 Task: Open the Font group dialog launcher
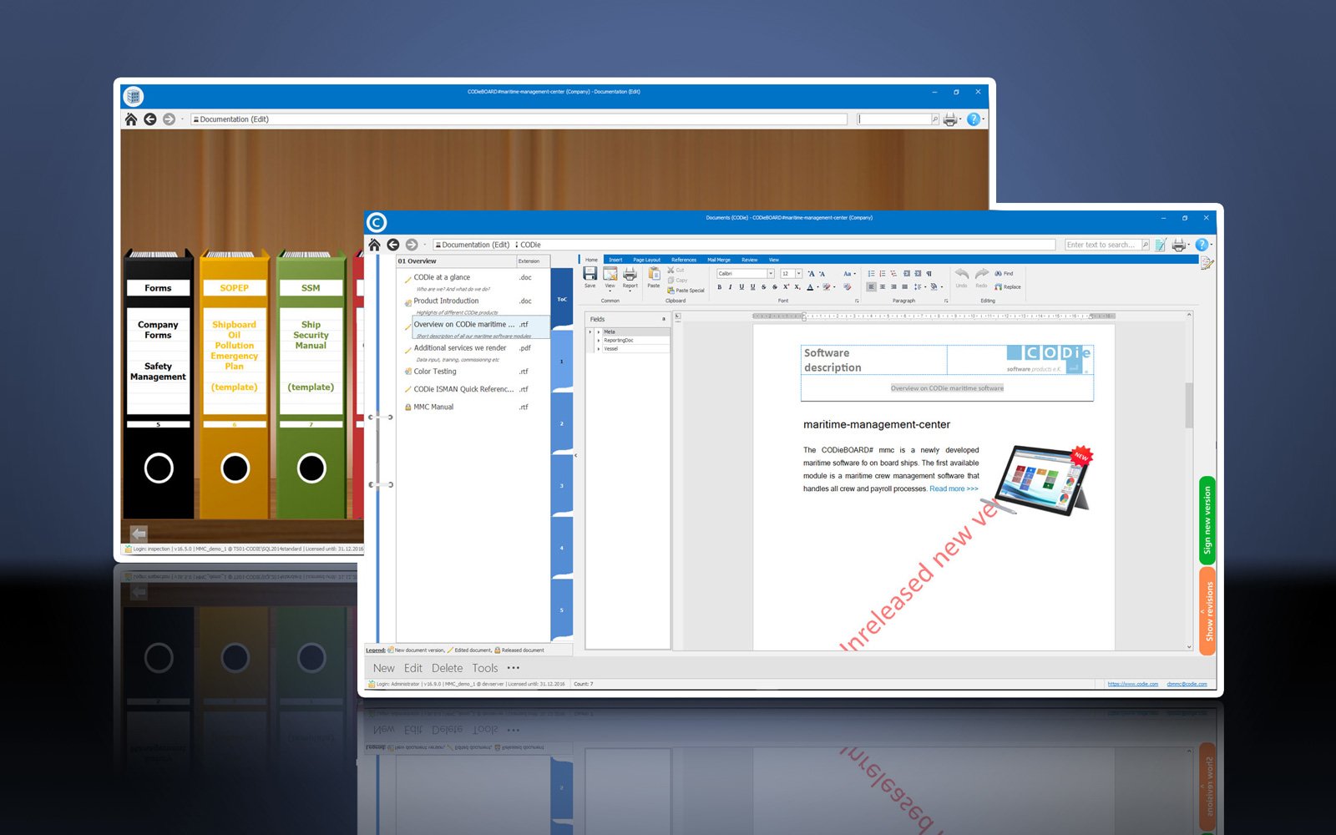pyautogui.click(x=857, y=301)
